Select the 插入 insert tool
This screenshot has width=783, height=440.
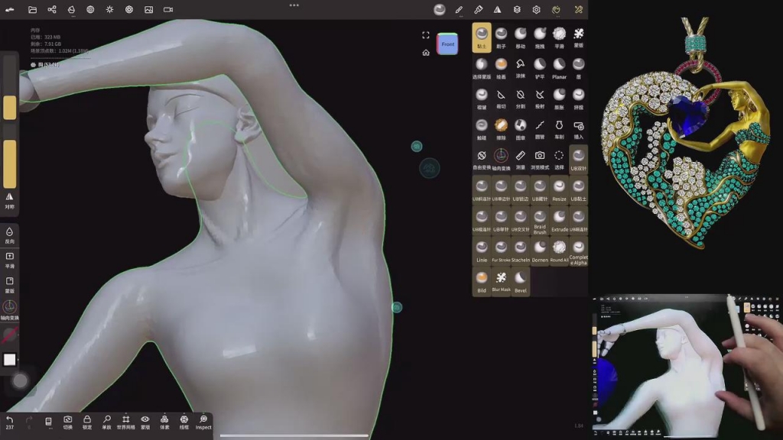[x=579, y=128]
